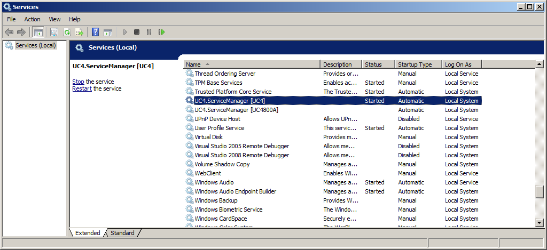Open the Action menu
This screenshot has width=547, height=250.
[x=32, y=19]
